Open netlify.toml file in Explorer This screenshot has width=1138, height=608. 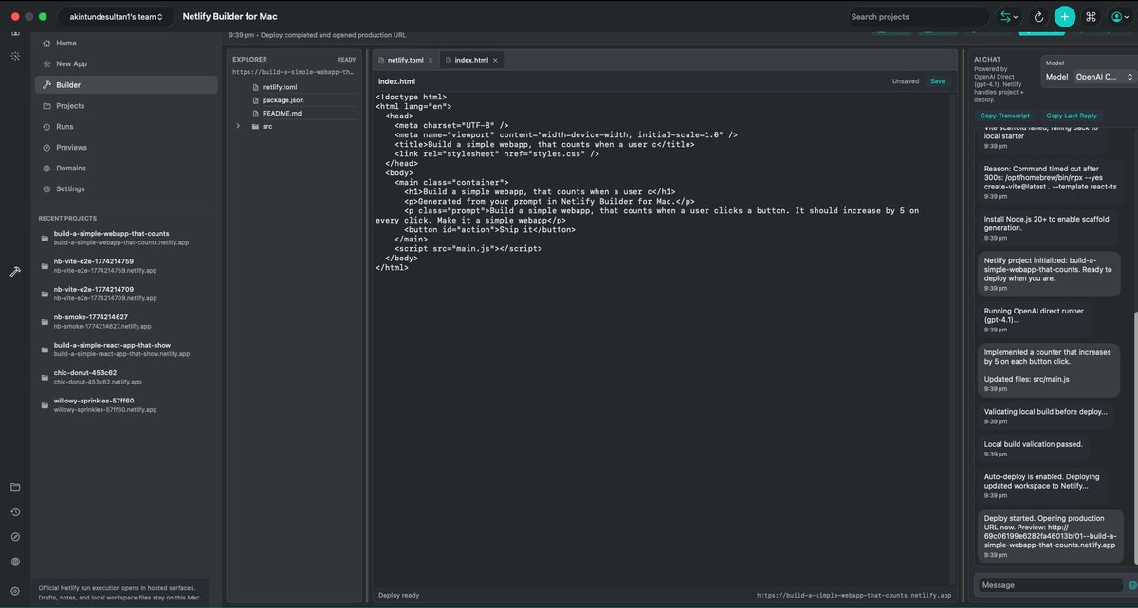tap(280, 87)
